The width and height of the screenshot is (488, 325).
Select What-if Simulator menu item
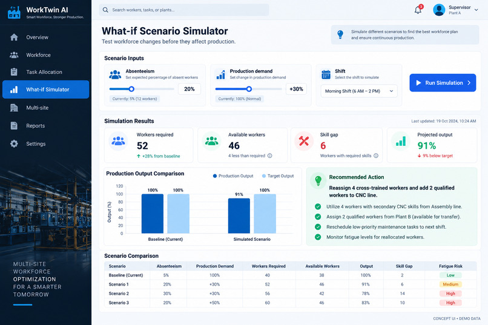point(46,90)
